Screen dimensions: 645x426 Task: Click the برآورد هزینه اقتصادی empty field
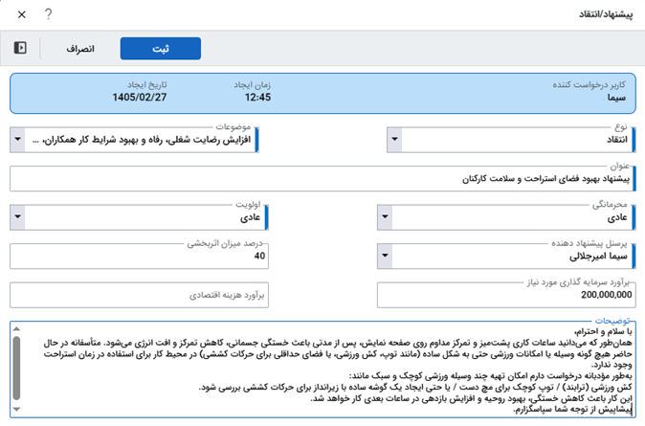point(139,295)
